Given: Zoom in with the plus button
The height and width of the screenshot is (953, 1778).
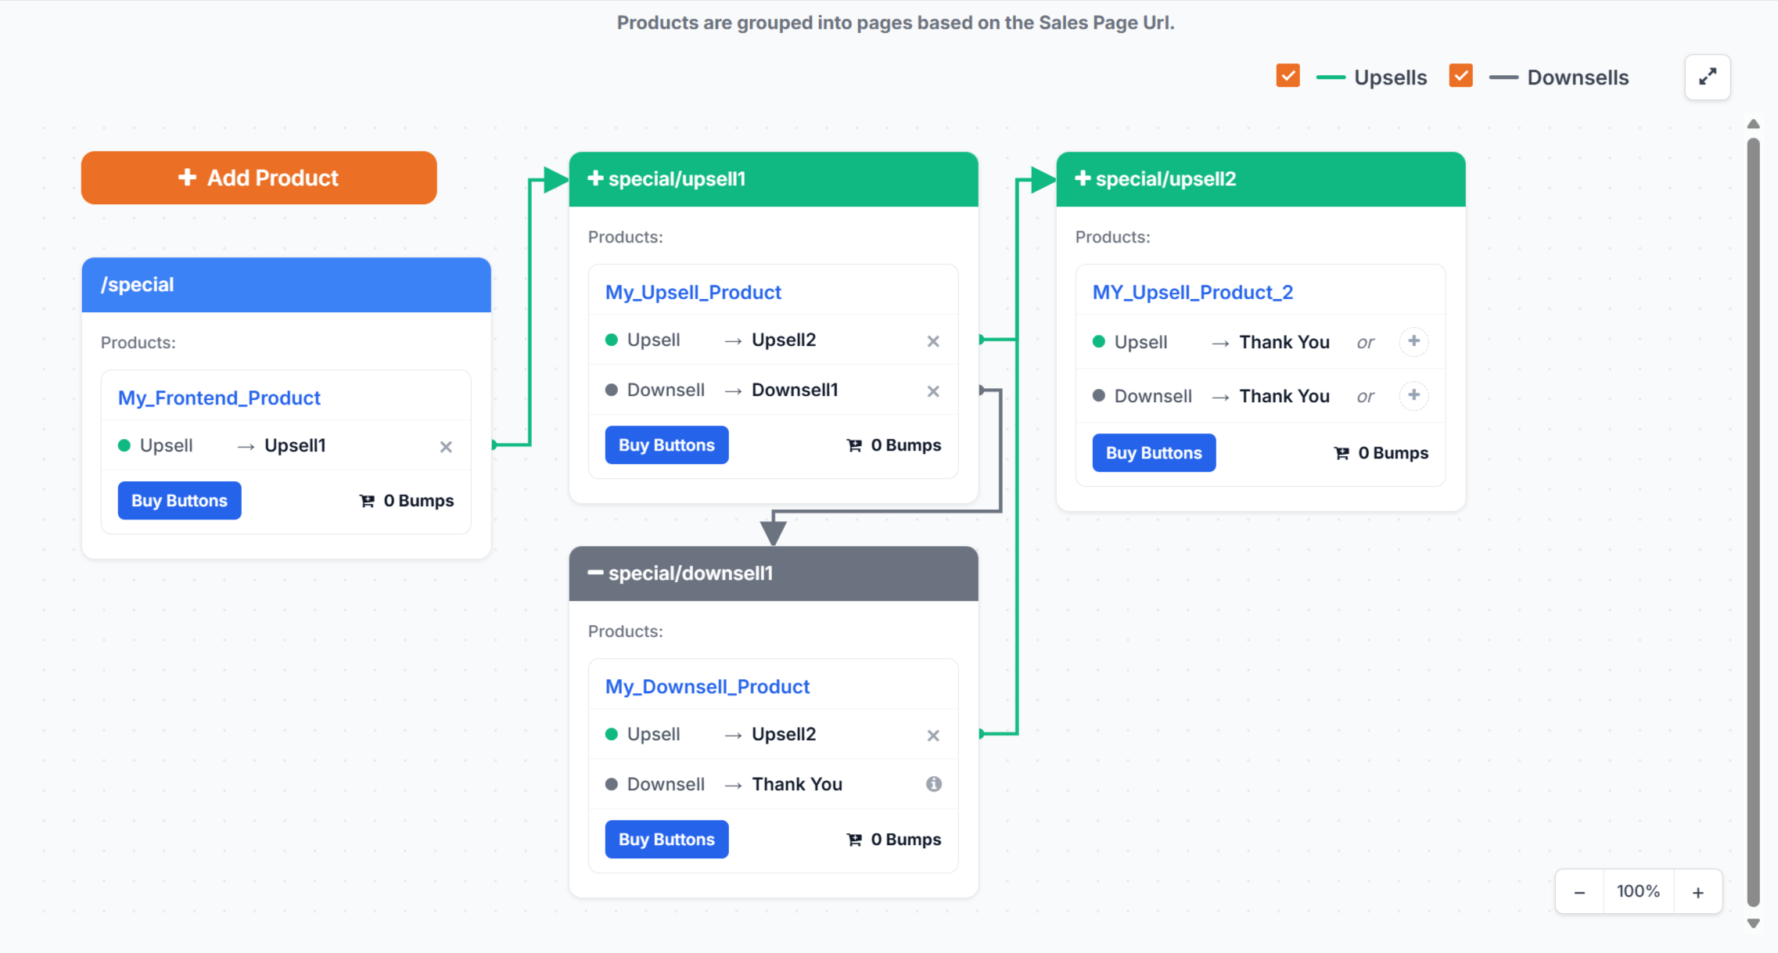Looking at the screenshot, I should (1698, 892).
